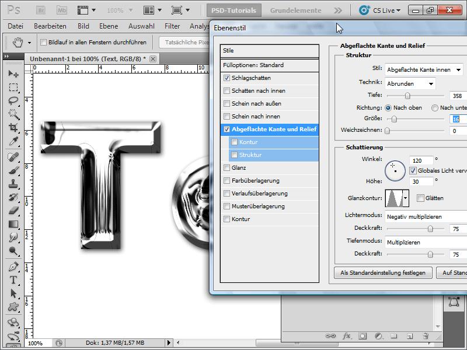This screenshot has height=350, width=467.
Task: Enable the Kontur sub-option under Abgeflachte Kante
Action: tap(235, 142)
